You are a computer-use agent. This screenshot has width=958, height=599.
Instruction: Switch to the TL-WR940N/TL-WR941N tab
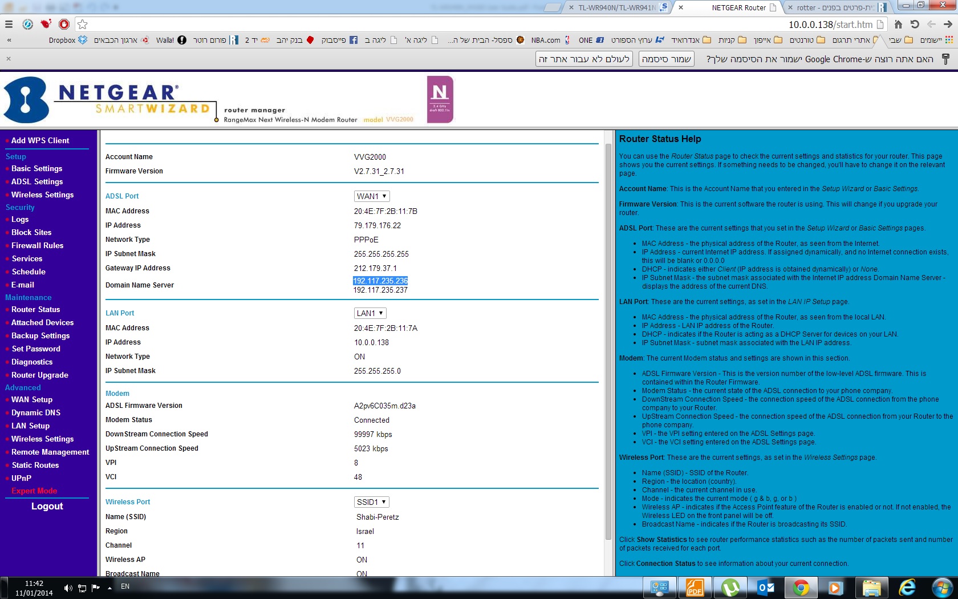(x=616, y=7)
